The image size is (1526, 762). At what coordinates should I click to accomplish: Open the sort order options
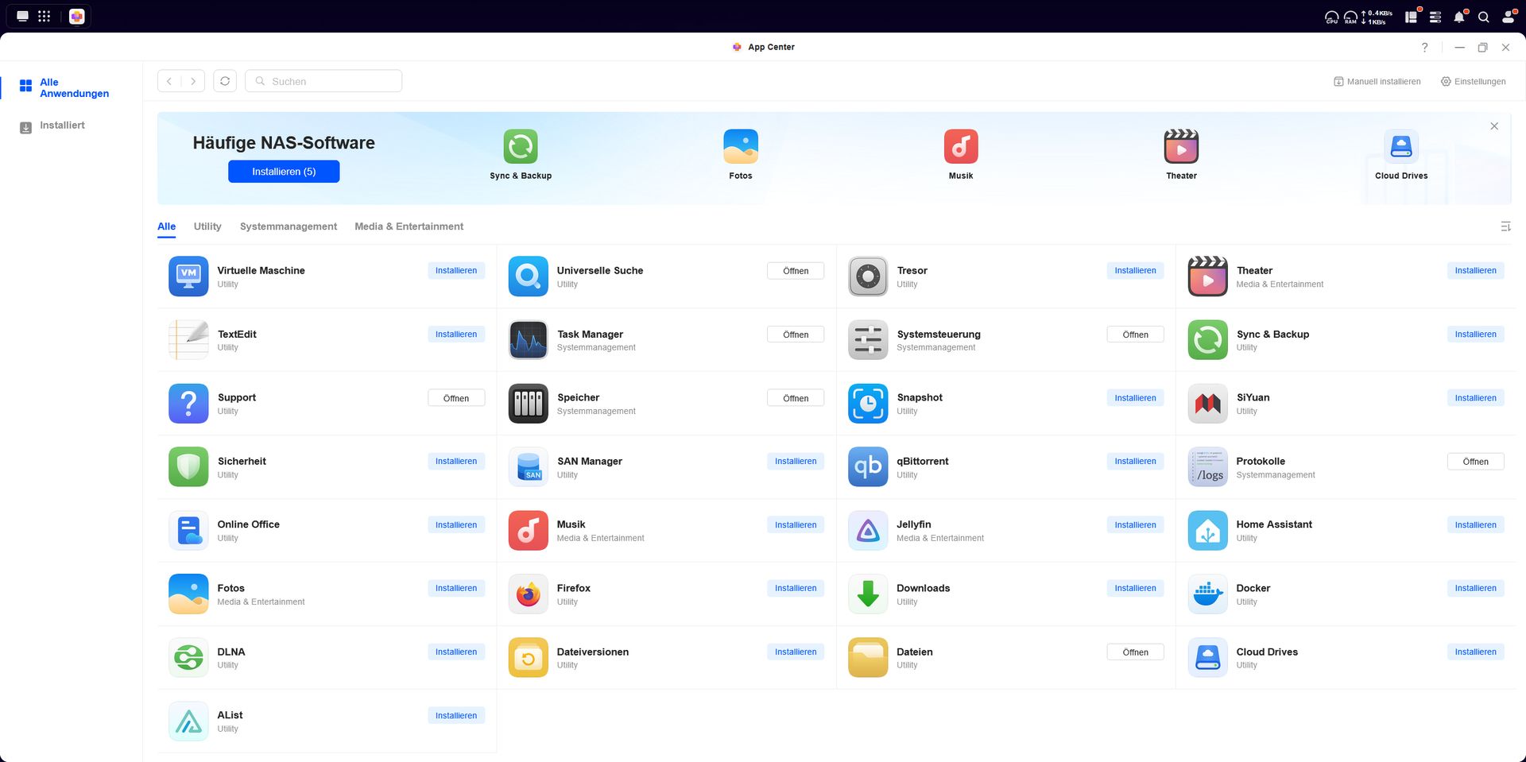pyautogui.click(x=1505, y=226)
